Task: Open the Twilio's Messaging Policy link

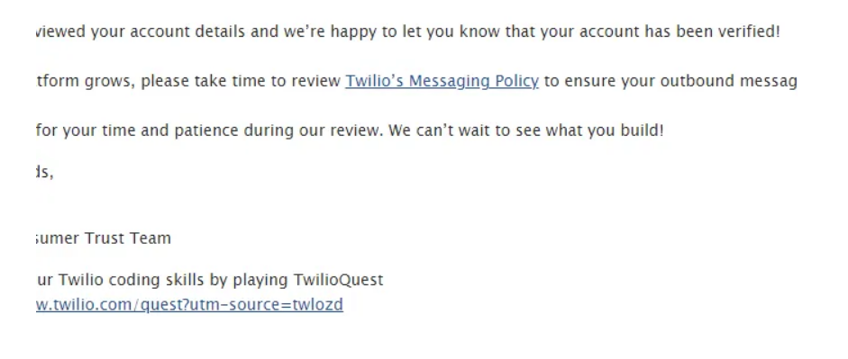Action: point(442,82)
